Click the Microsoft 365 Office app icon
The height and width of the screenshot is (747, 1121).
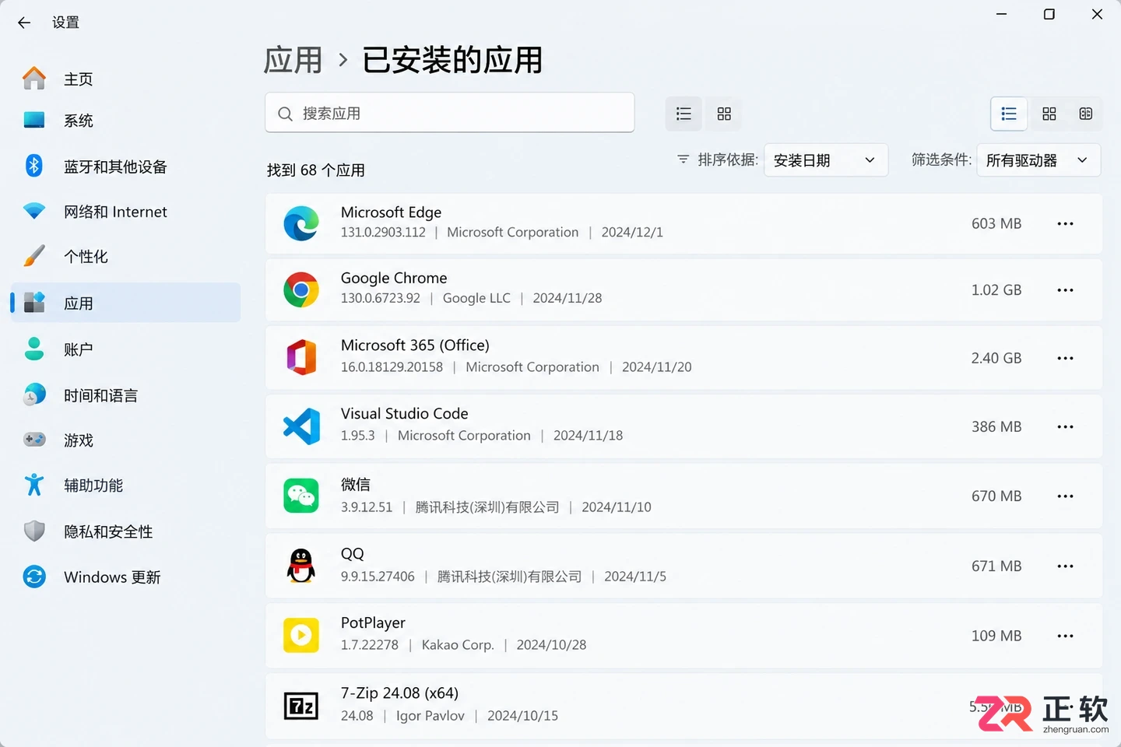tap(301, 358)
